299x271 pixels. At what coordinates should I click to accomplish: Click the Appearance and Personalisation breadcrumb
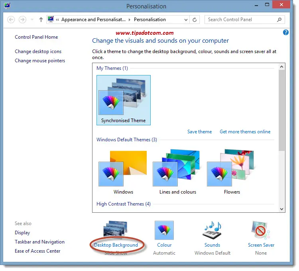(93, 20)
